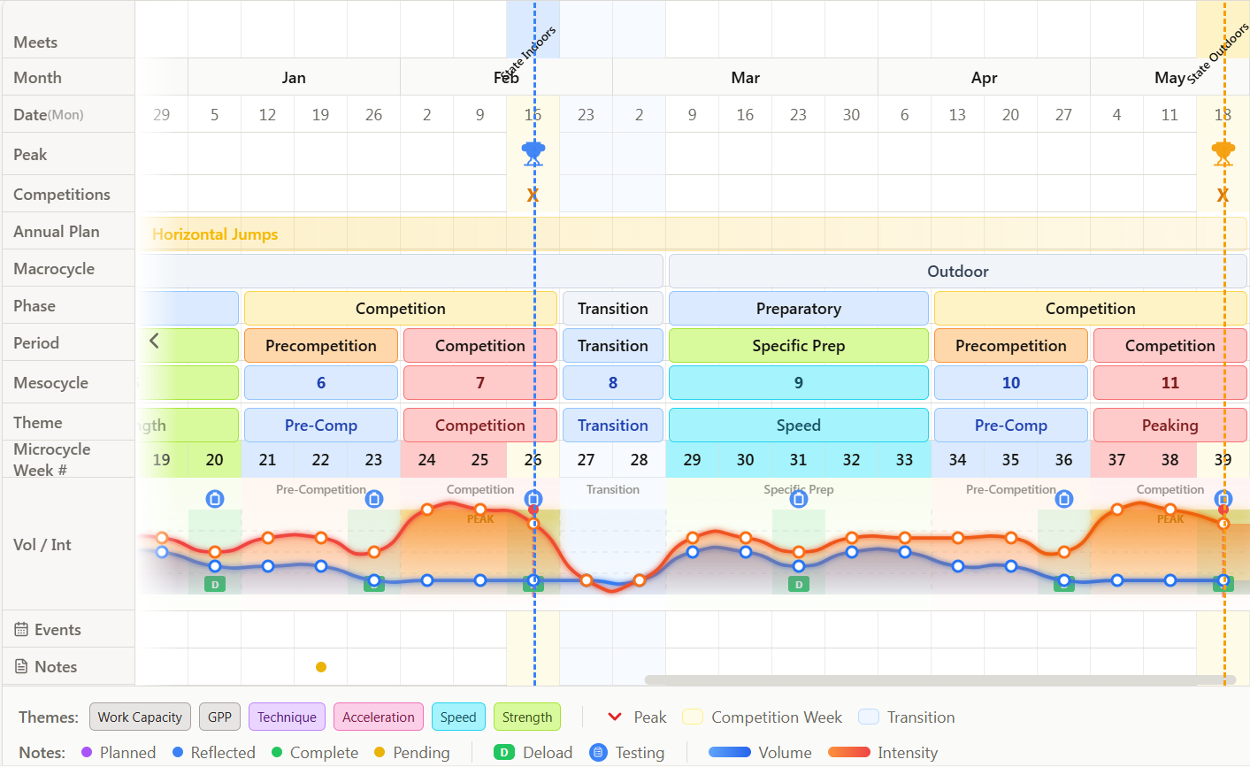This screenshot has height=767, width=1250.
Task: Click the Speed theme tag in legend
Action: point(458,717)
